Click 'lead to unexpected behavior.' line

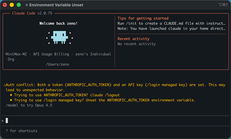tap(35, 90)
